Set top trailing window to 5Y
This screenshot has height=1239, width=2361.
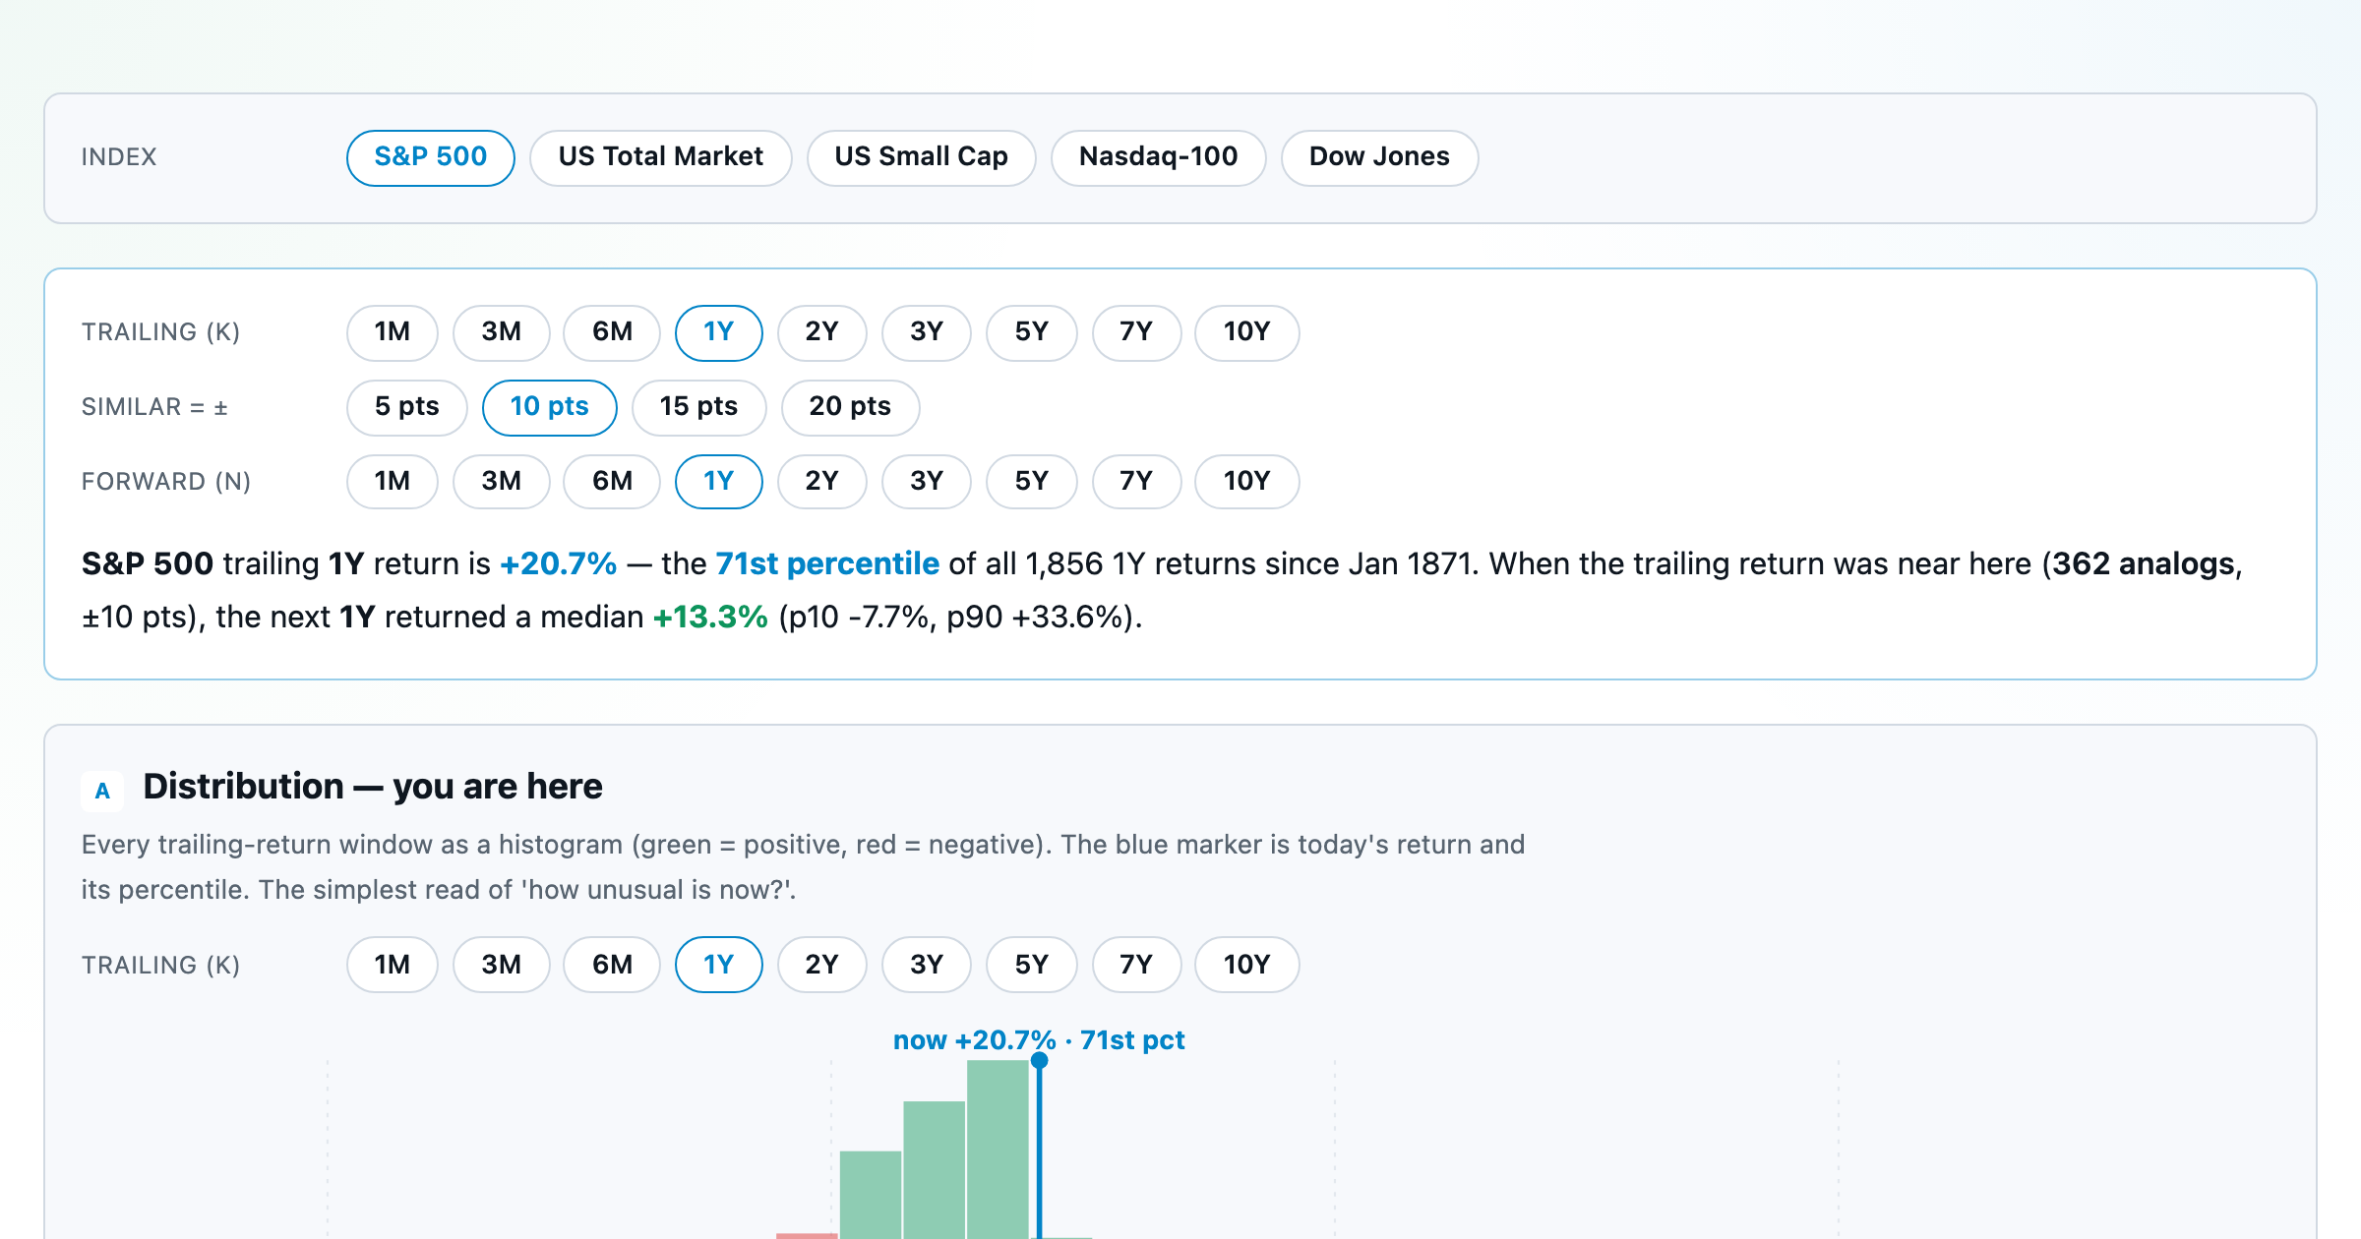(1032, 332)
